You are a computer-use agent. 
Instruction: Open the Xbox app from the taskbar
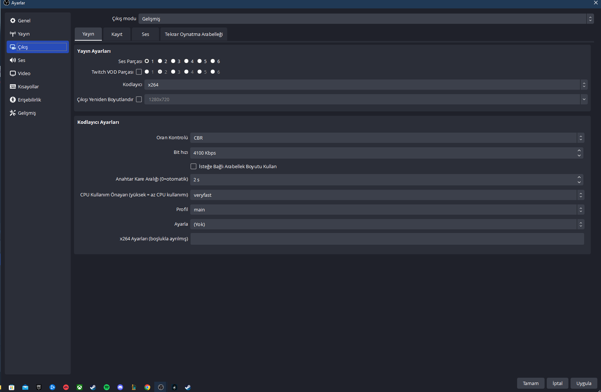[x=80, y=387]
